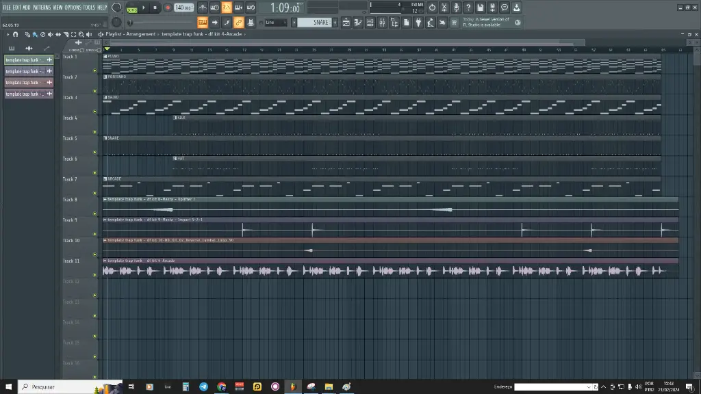Open the EDIT menu
Viewport: 701px width, 394px height.
(17, 7)
